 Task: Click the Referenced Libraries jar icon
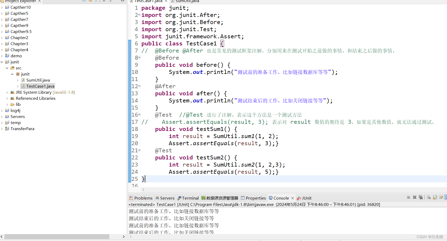[12, 98]
